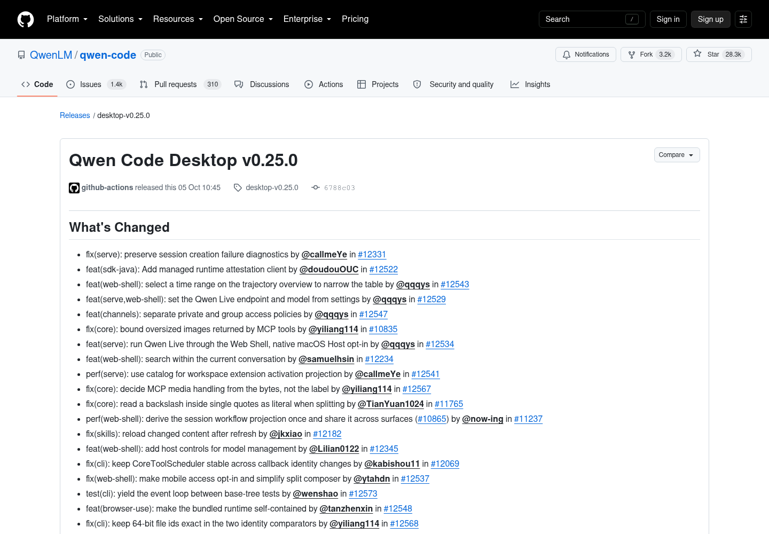Star the qwen-code repository
Screen dimensions: 769x534
tap(719, 54)
